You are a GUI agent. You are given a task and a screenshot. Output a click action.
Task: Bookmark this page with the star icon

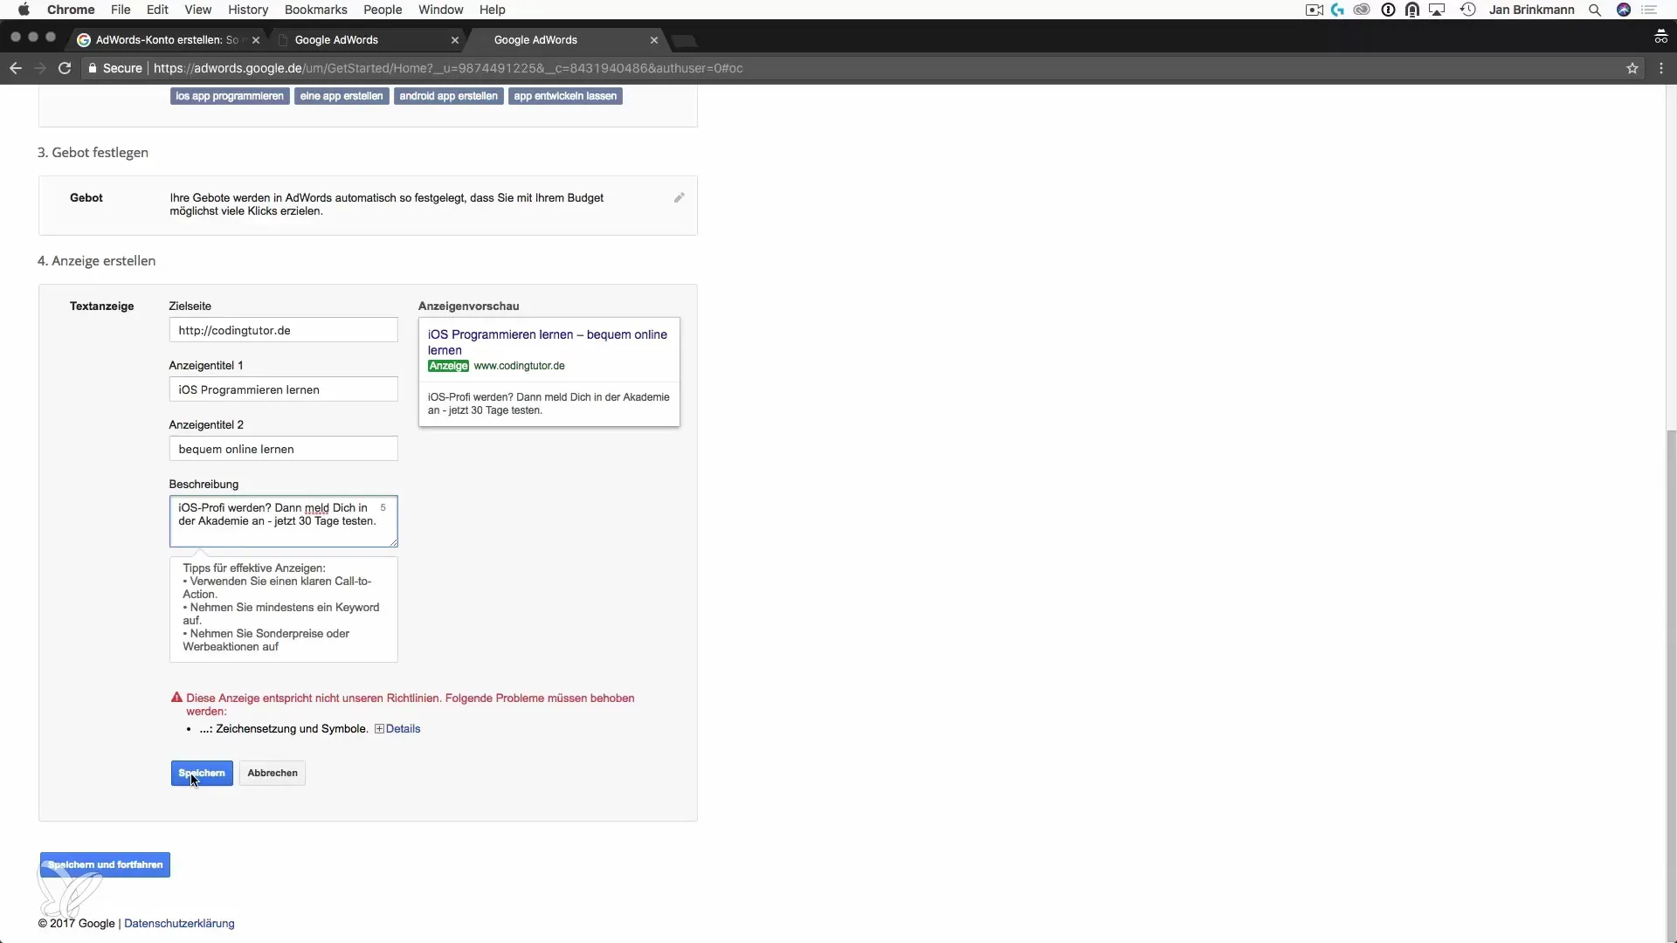[1632, 68]
